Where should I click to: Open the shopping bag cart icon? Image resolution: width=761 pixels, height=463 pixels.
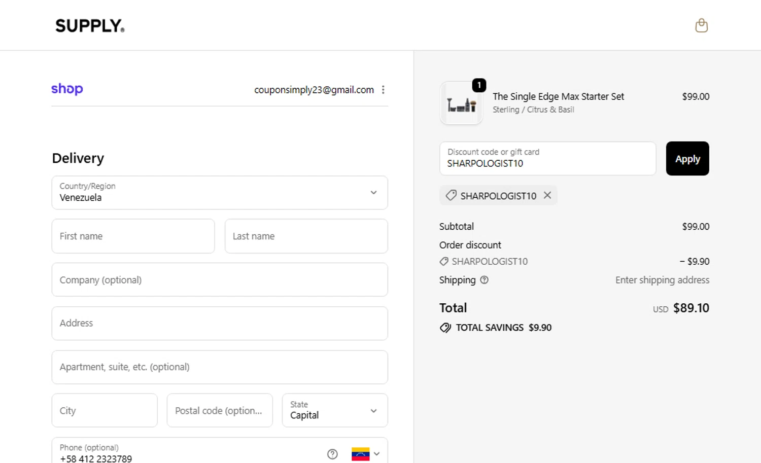tap(701, 25)
